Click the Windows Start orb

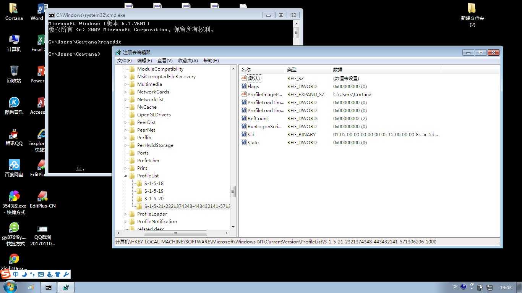tap(10, 287)
